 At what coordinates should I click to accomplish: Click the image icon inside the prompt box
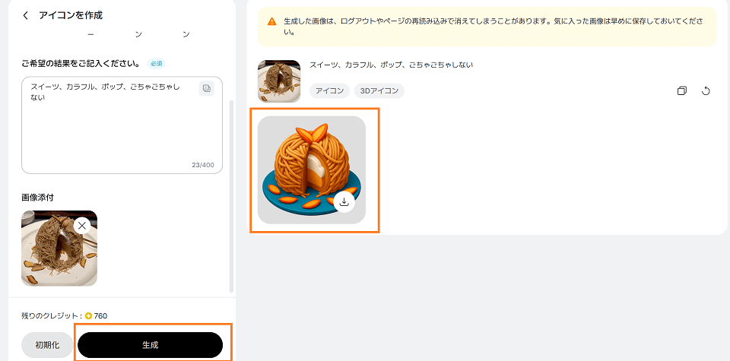pos(206,88)
